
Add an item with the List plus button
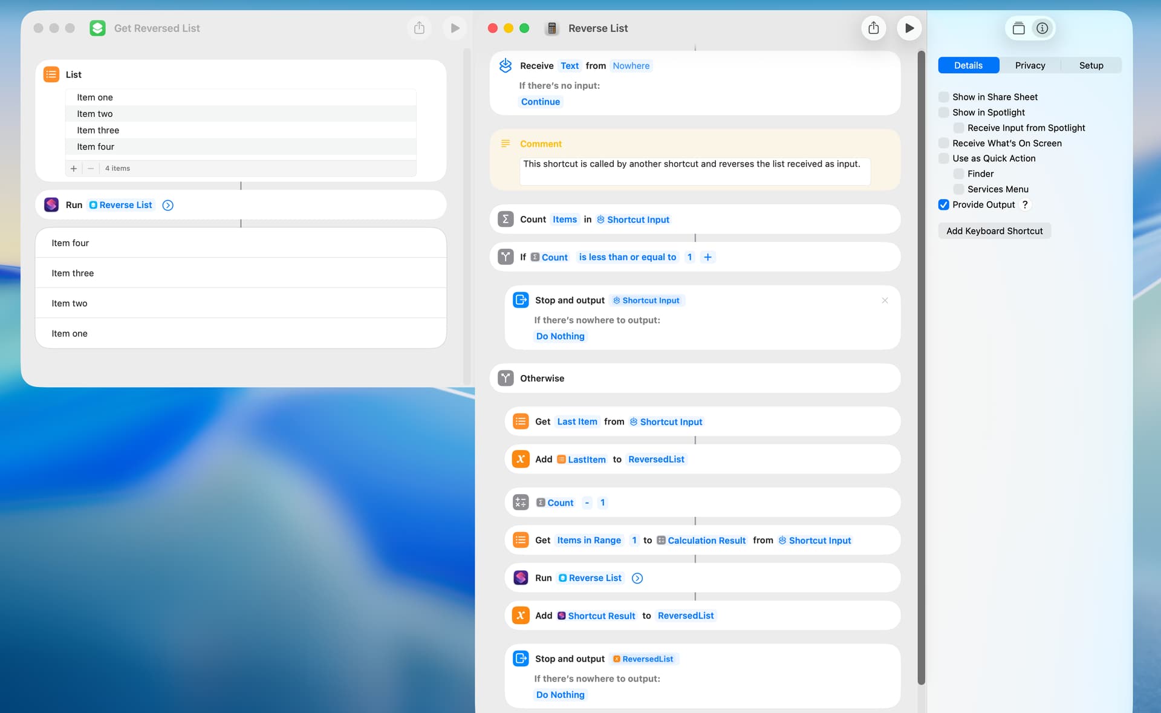click(74, 168)
